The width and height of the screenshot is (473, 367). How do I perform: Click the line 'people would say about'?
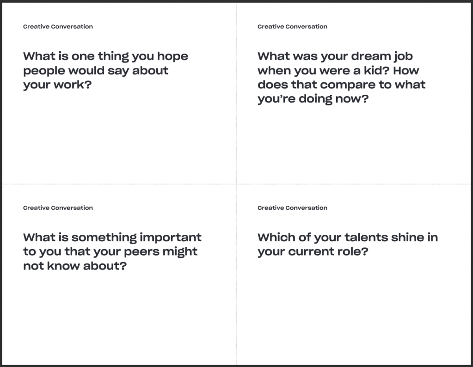(x=96, y=71)
